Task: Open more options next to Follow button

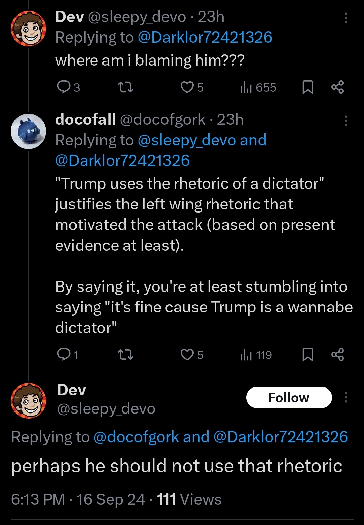Action: (x=346, y=397)
